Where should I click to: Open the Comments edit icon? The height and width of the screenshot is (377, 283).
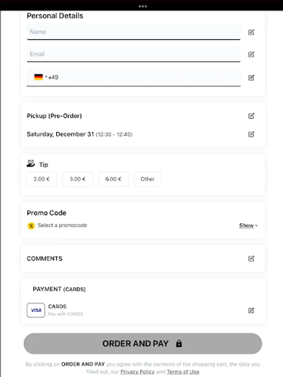tap(251, 259)
